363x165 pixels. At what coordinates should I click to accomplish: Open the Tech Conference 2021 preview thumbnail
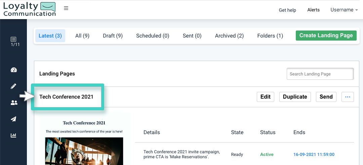click(85, 139)
